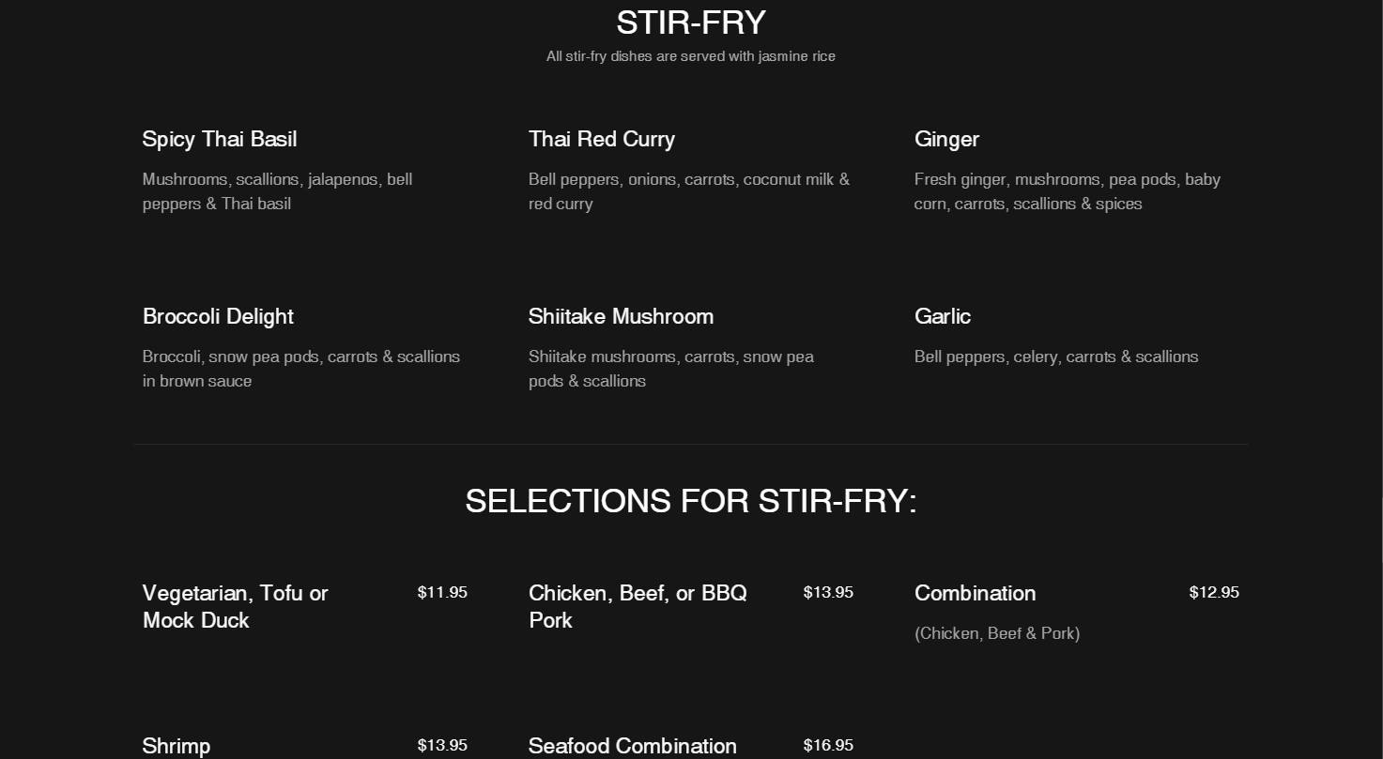Choose the Seafood Combination selection
This screenshot has width=1383, height=759.
click(633, 746)
